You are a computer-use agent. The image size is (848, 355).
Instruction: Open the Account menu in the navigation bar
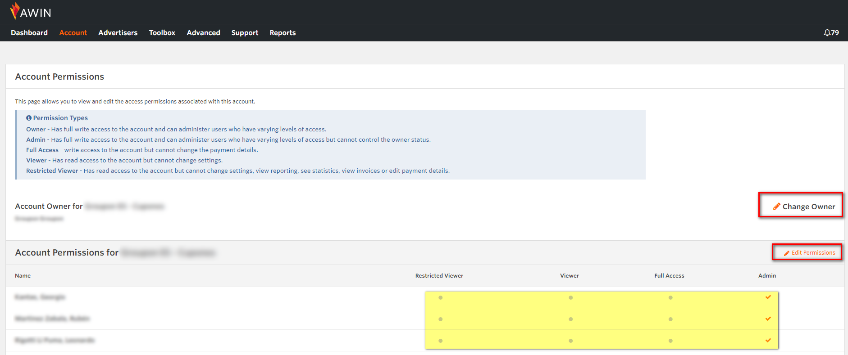tap(73, 33)
